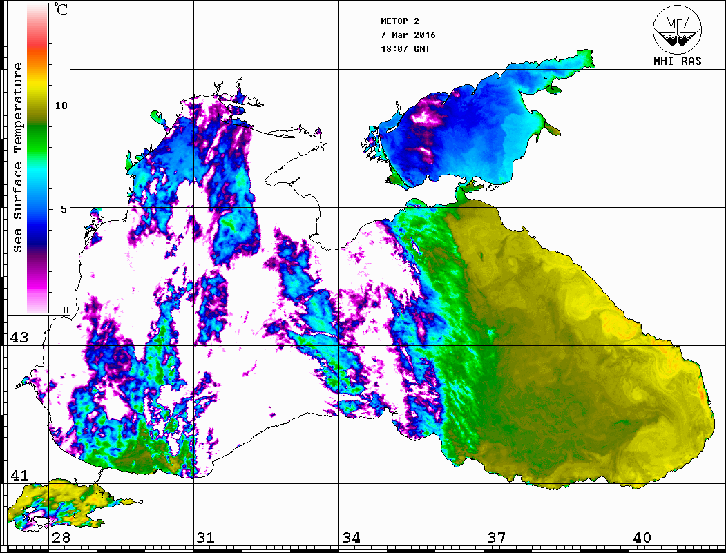Image resolution: width=726 pixels, height=553 pixels.
Task: Click the longitude label '28'
Action: pyautogui.click(x=61, y=538)
